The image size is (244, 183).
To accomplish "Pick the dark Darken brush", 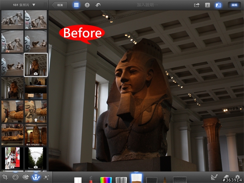I will pyautogui.click(x=152, y=180).
